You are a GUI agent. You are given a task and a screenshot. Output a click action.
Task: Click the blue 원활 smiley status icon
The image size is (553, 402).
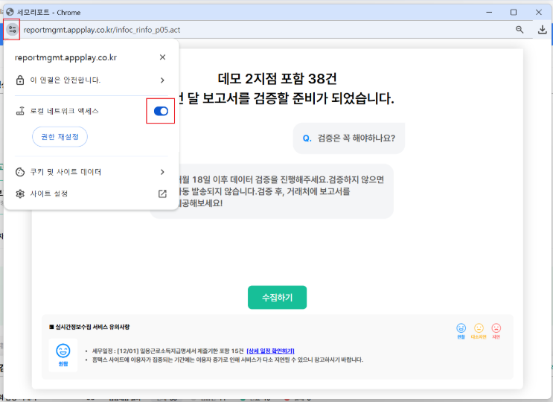(x=461, y=328)
